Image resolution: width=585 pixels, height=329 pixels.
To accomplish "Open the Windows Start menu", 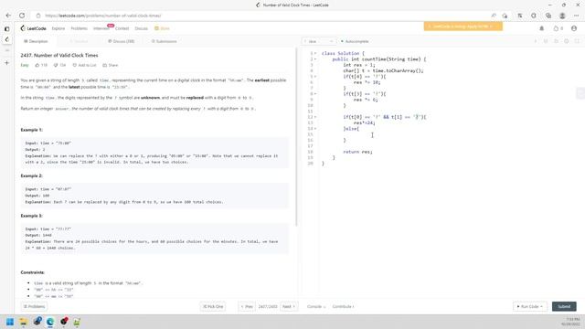I will pyautogui.click(x=10, y=322).
